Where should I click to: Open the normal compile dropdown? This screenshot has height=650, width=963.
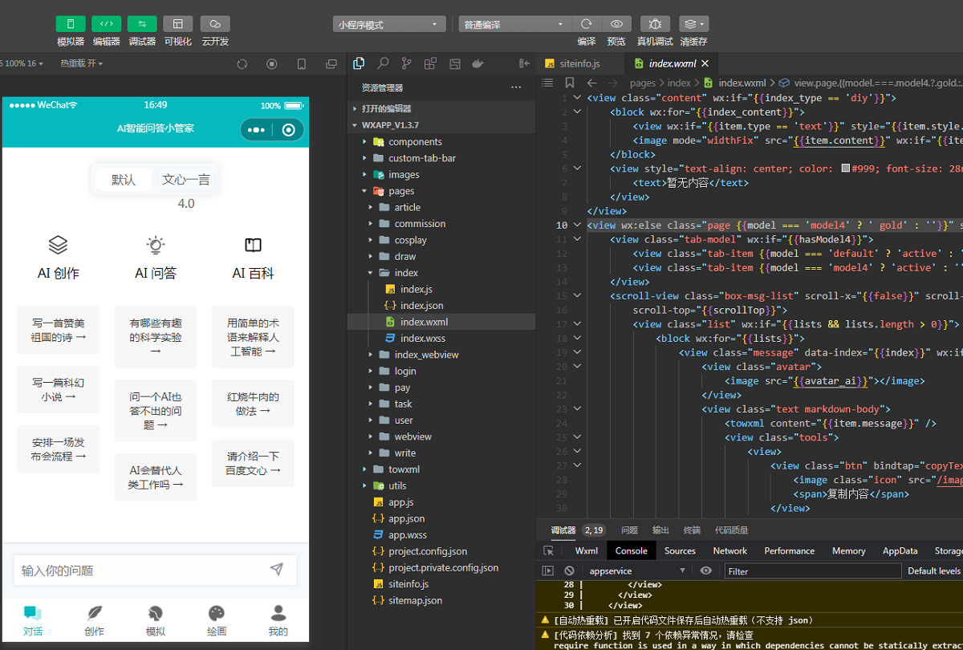[514, 25]
